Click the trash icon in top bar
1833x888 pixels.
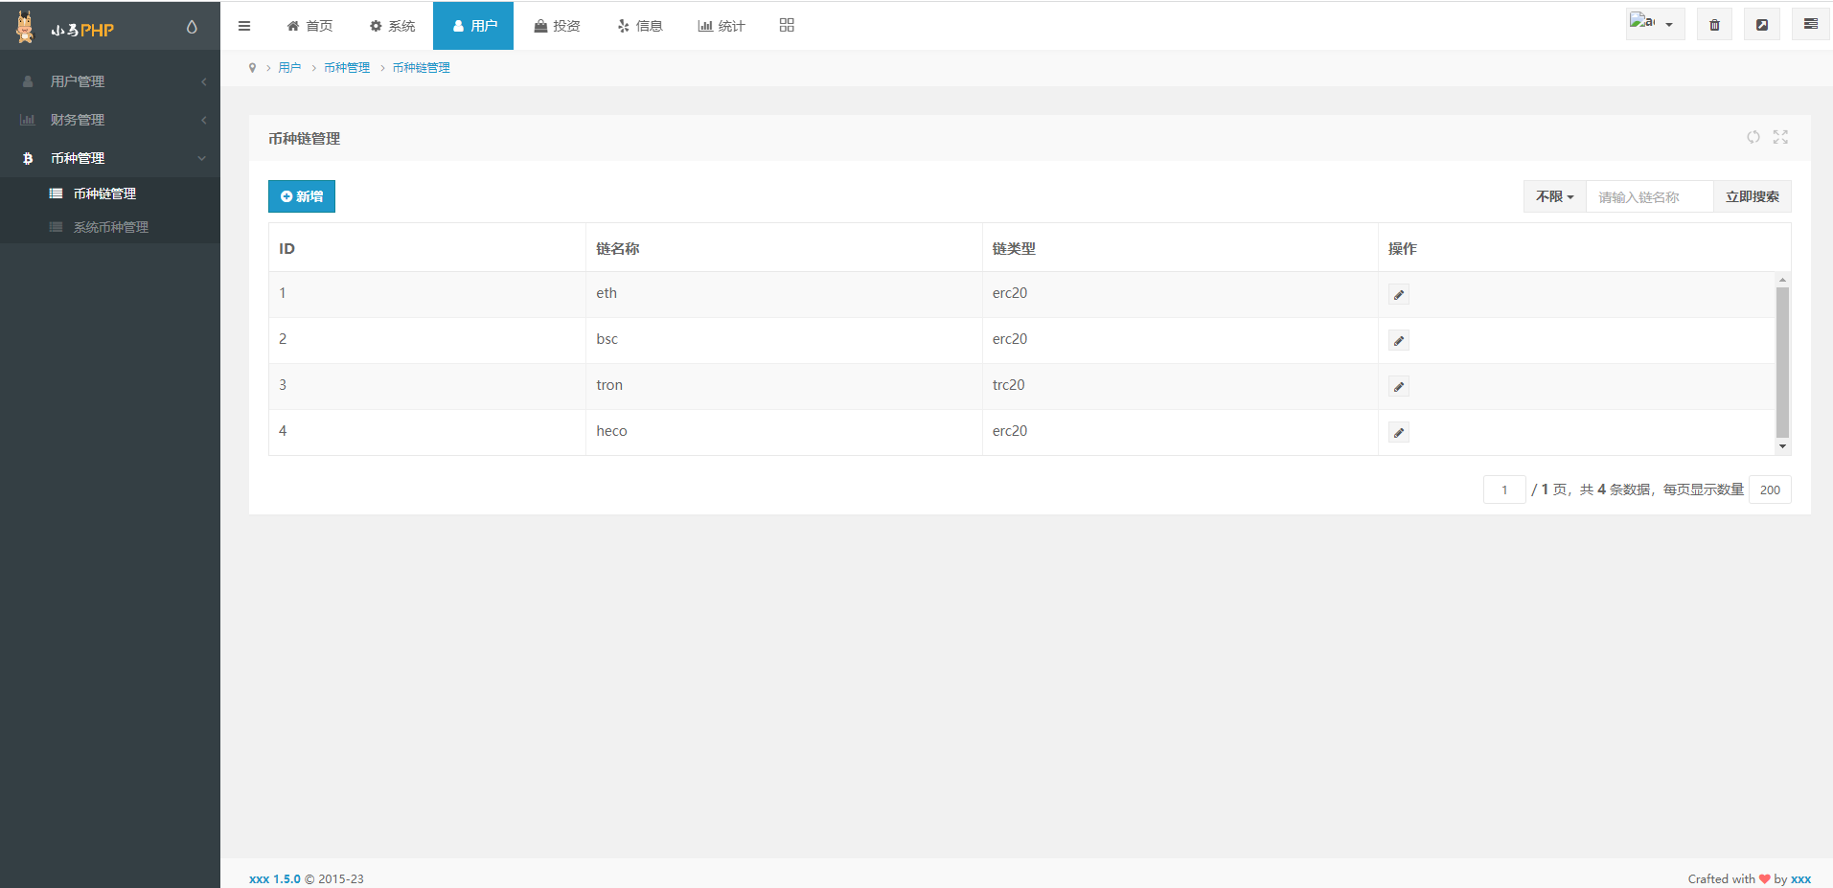(x=1714, y=25)
